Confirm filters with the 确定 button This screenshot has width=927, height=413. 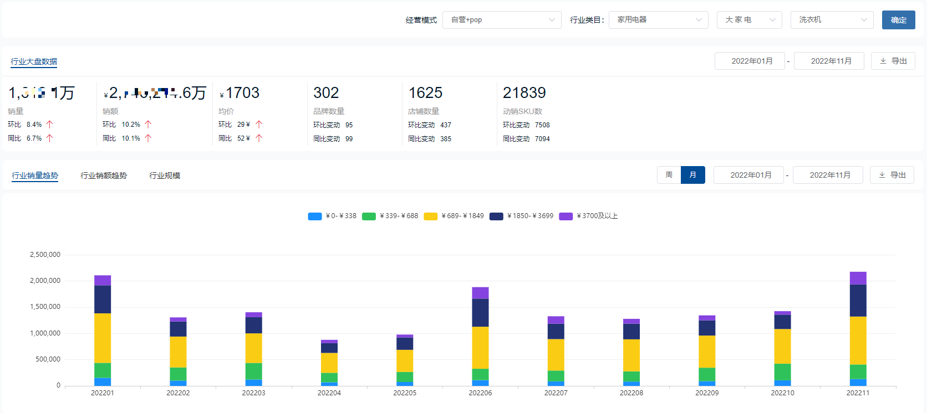pyautogui.click(x=899, y=20)
